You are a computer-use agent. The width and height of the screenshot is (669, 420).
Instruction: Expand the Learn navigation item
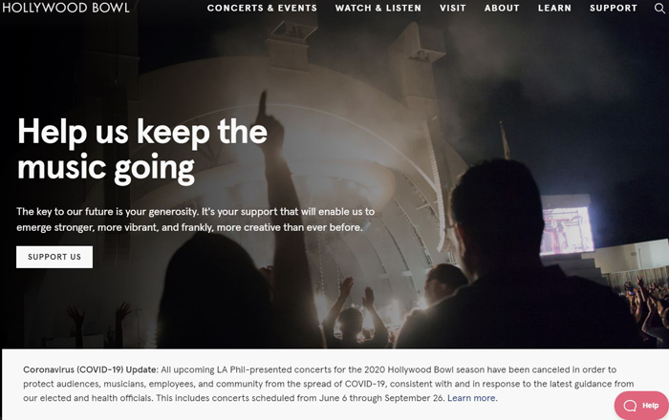point(554,8)
